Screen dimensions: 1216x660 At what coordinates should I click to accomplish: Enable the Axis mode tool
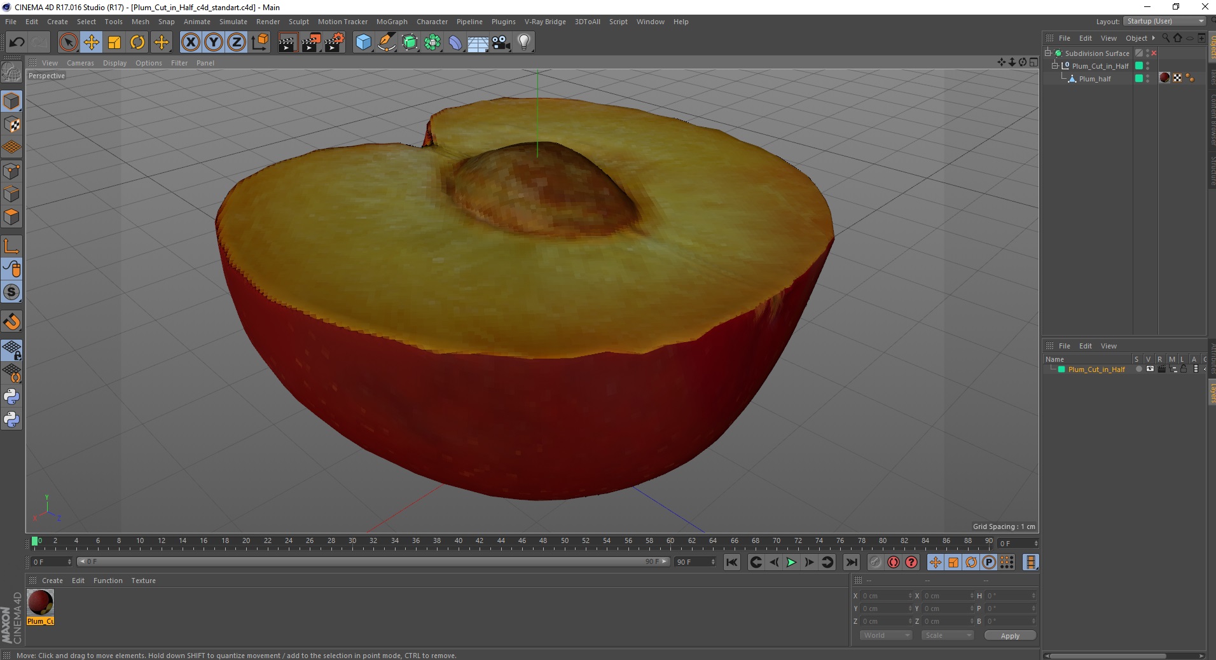11,245
